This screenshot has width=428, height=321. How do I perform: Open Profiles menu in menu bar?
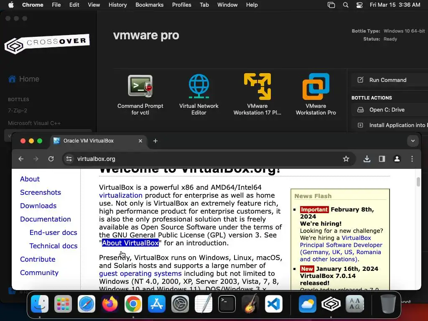181,5
